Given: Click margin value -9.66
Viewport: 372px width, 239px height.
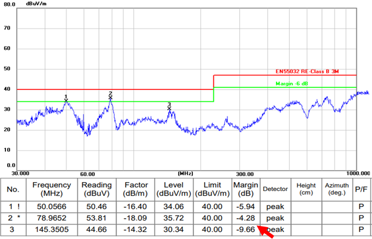Looking at the screenshot, I should pos(246,230).
